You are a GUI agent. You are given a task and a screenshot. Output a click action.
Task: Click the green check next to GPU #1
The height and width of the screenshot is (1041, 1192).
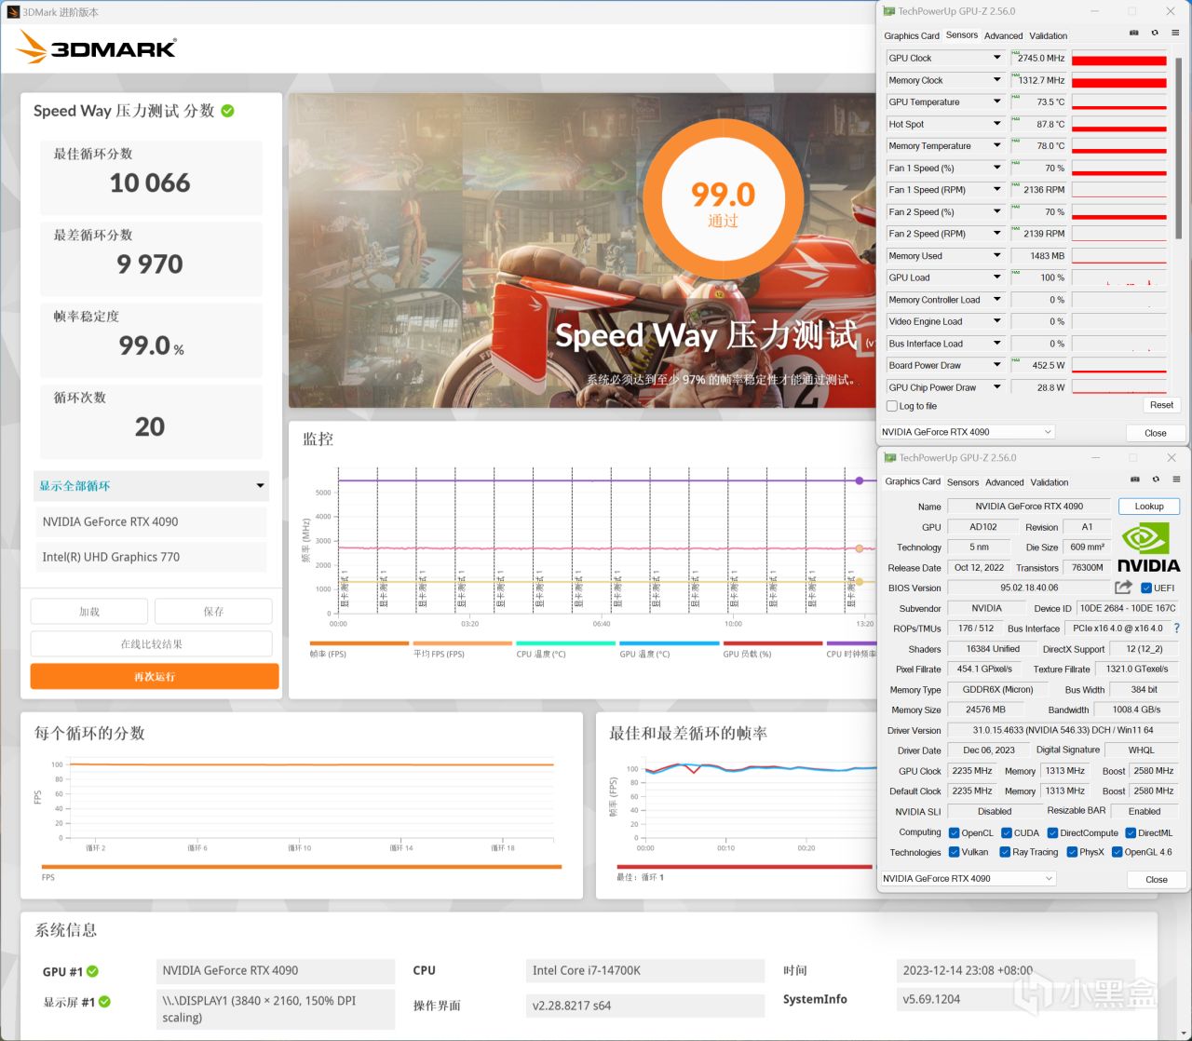92,971
